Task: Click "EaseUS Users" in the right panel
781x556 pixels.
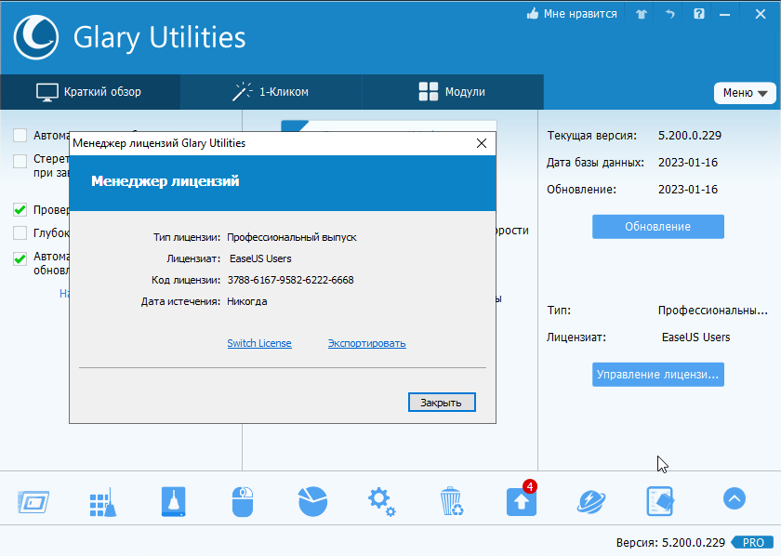Action: (695, 338)
